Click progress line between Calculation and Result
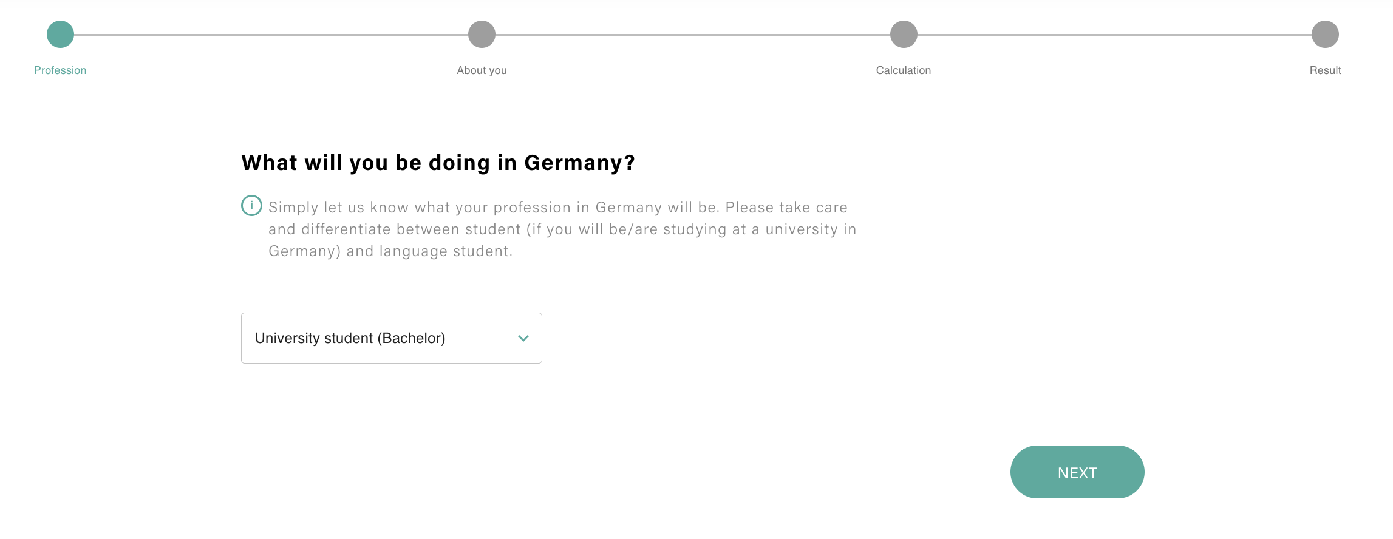The image size is (1393, 539). 1114,35
